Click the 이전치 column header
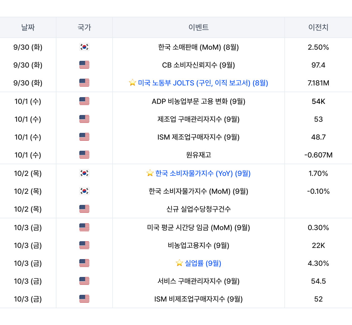 click(318, 27)
